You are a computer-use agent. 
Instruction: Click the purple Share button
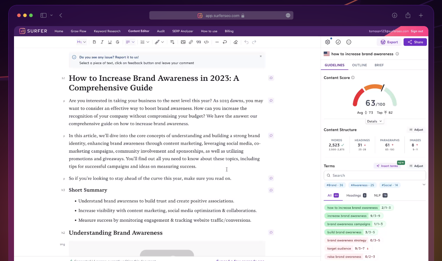pos(415,42)
